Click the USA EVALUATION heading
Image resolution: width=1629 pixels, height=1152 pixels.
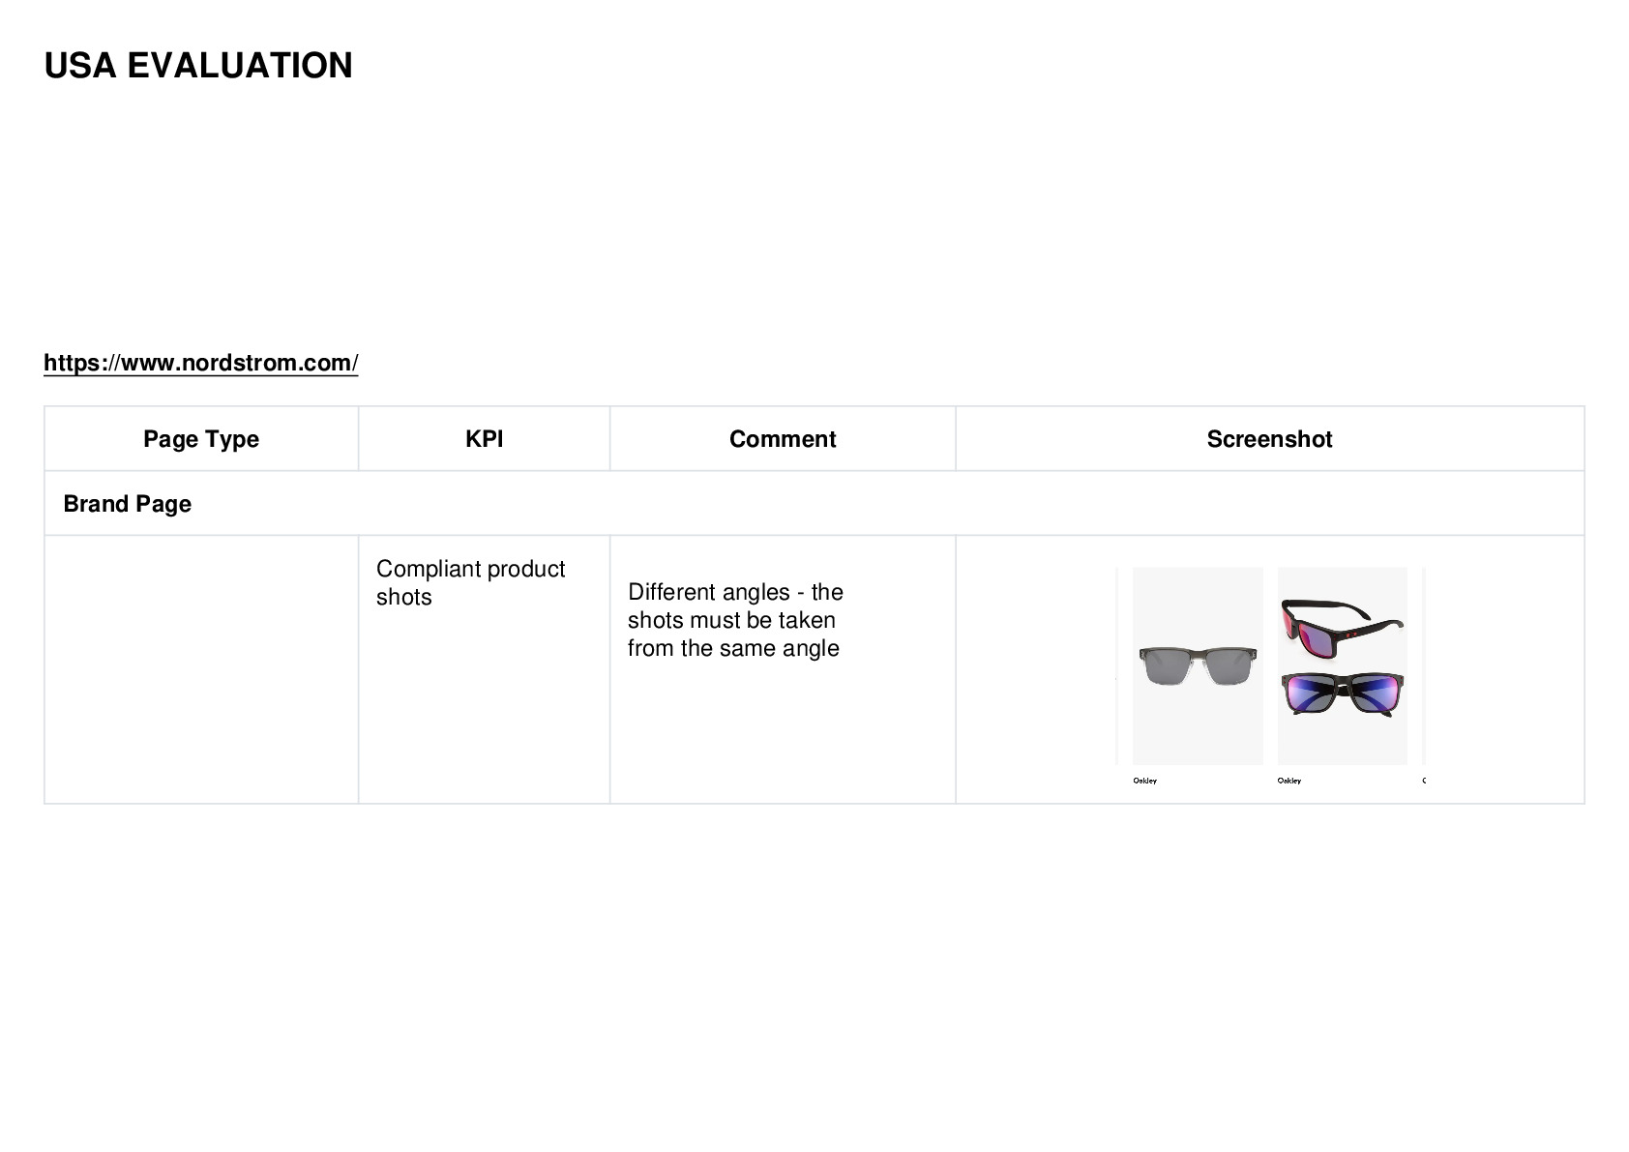[x=198, y=66]
